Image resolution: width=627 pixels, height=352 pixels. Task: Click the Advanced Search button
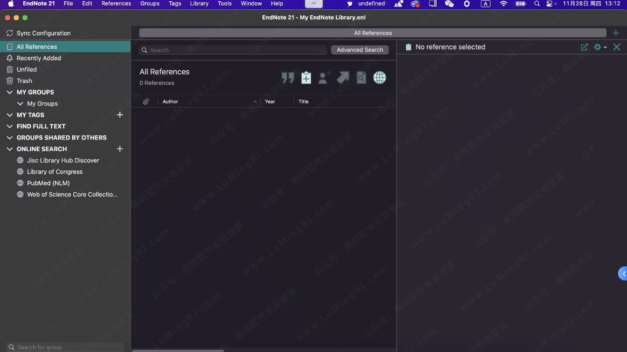(359, 50)
